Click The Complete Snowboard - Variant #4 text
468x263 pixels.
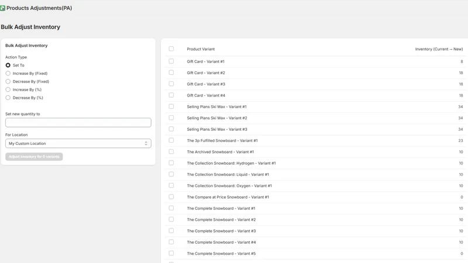coord(221,243)
